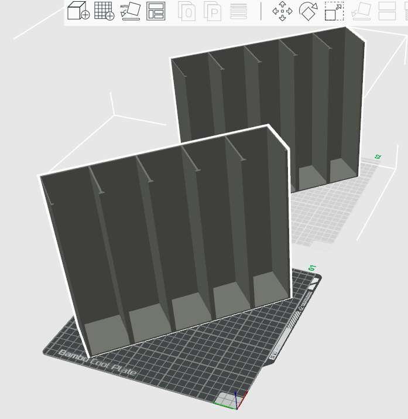
Task: Click the green 02 plate number label
Action: [x=378, y=156]
